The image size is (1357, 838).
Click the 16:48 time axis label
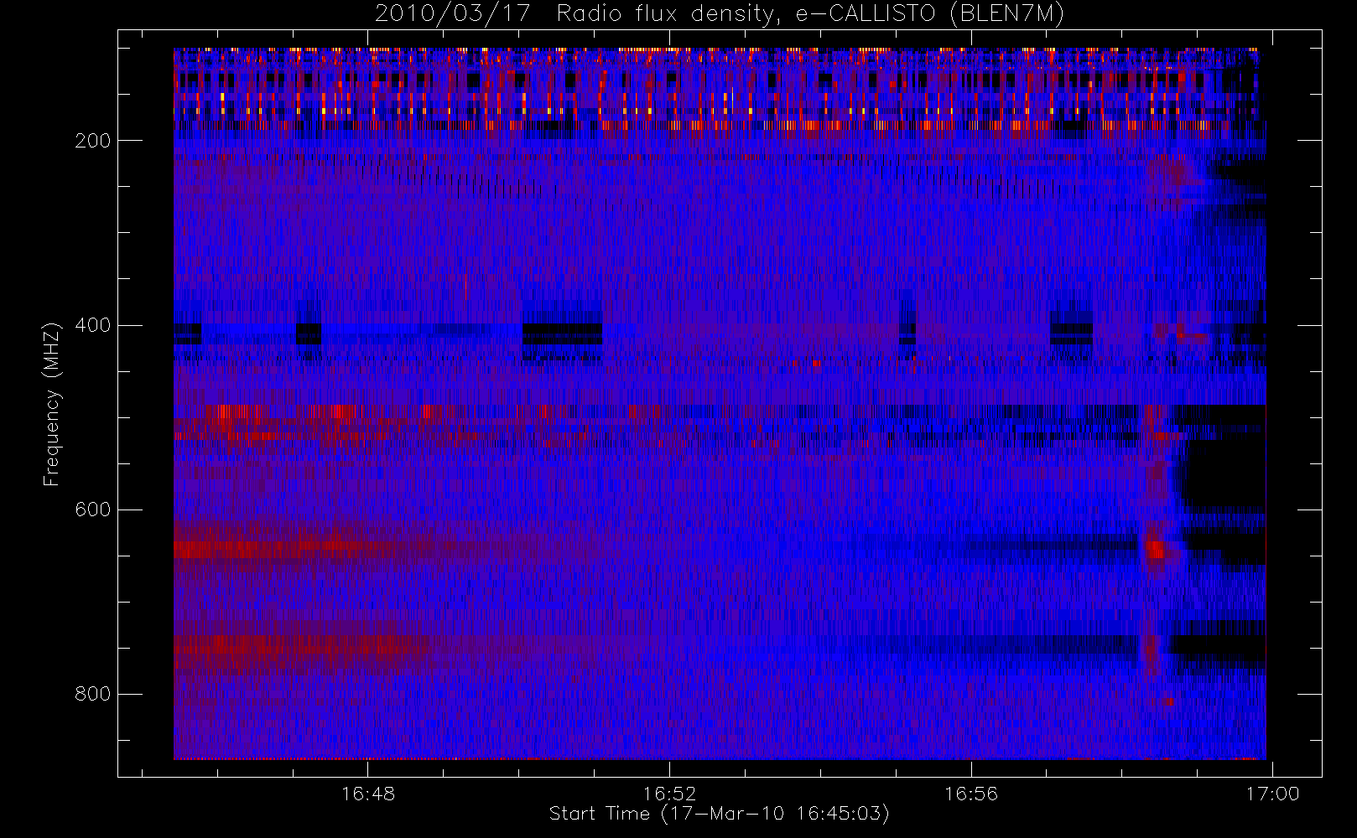[368, 794]
